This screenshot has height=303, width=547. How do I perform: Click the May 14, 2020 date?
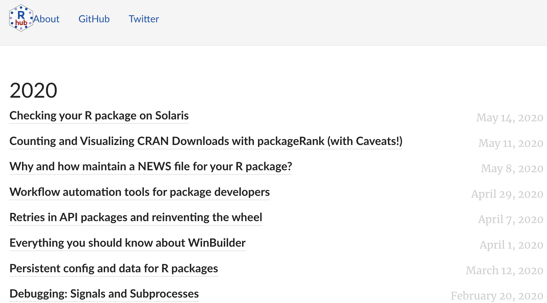(509, 118)
